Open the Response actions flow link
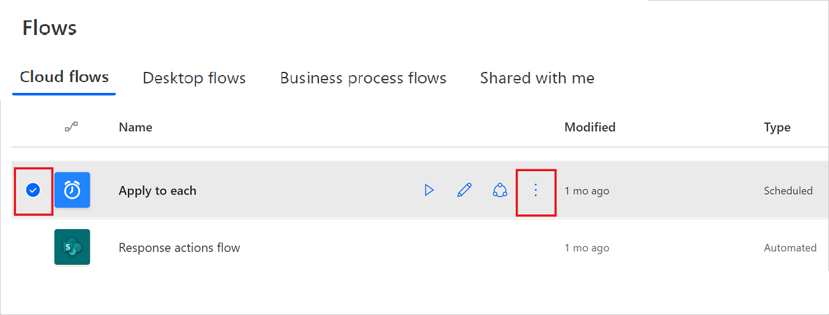829x315 pixels. pos(179,248)
